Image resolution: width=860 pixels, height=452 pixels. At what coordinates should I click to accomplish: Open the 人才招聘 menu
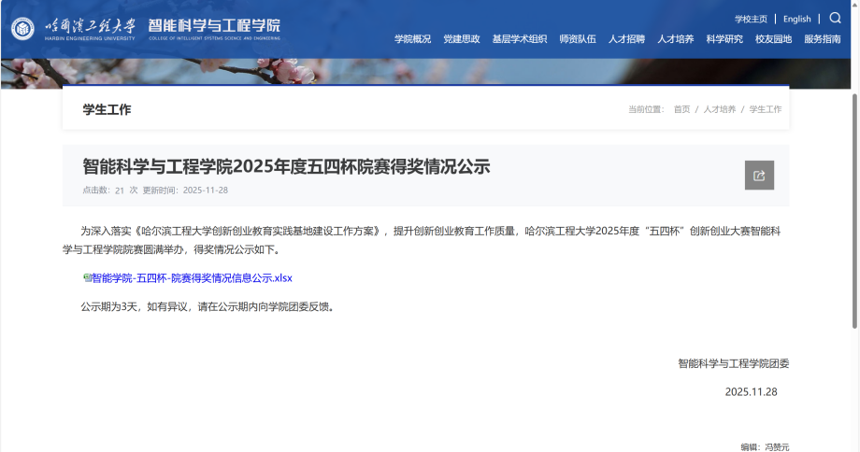[626, 39]
